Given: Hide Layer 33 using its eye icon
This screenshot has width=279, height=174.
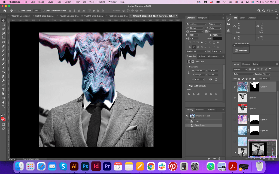Looking at the screenshot, I should 235,98.
